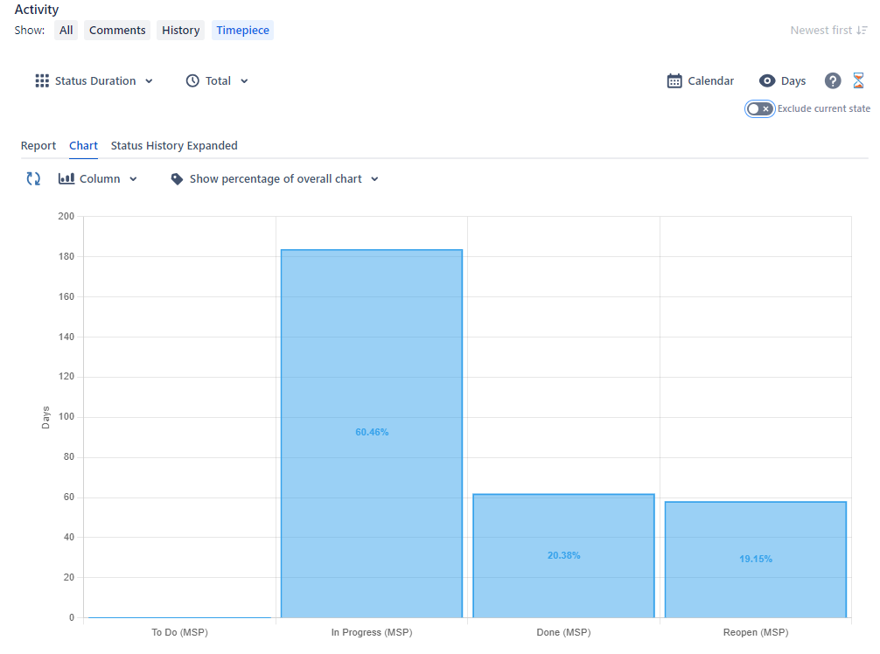
Task: Toggle the Exclude current state switch
Action: (759, 108)
